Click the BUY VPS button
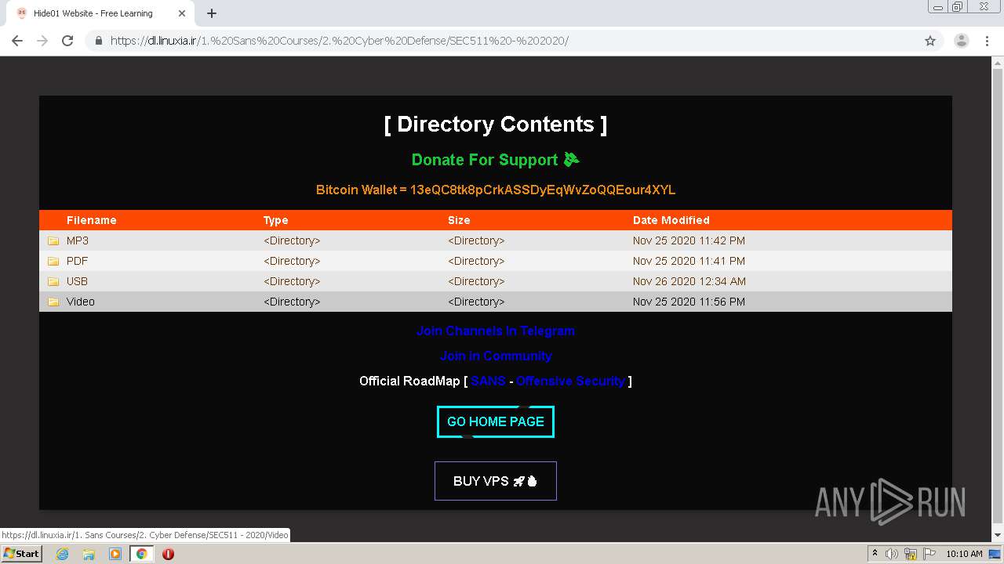 [x=496, y=481]
